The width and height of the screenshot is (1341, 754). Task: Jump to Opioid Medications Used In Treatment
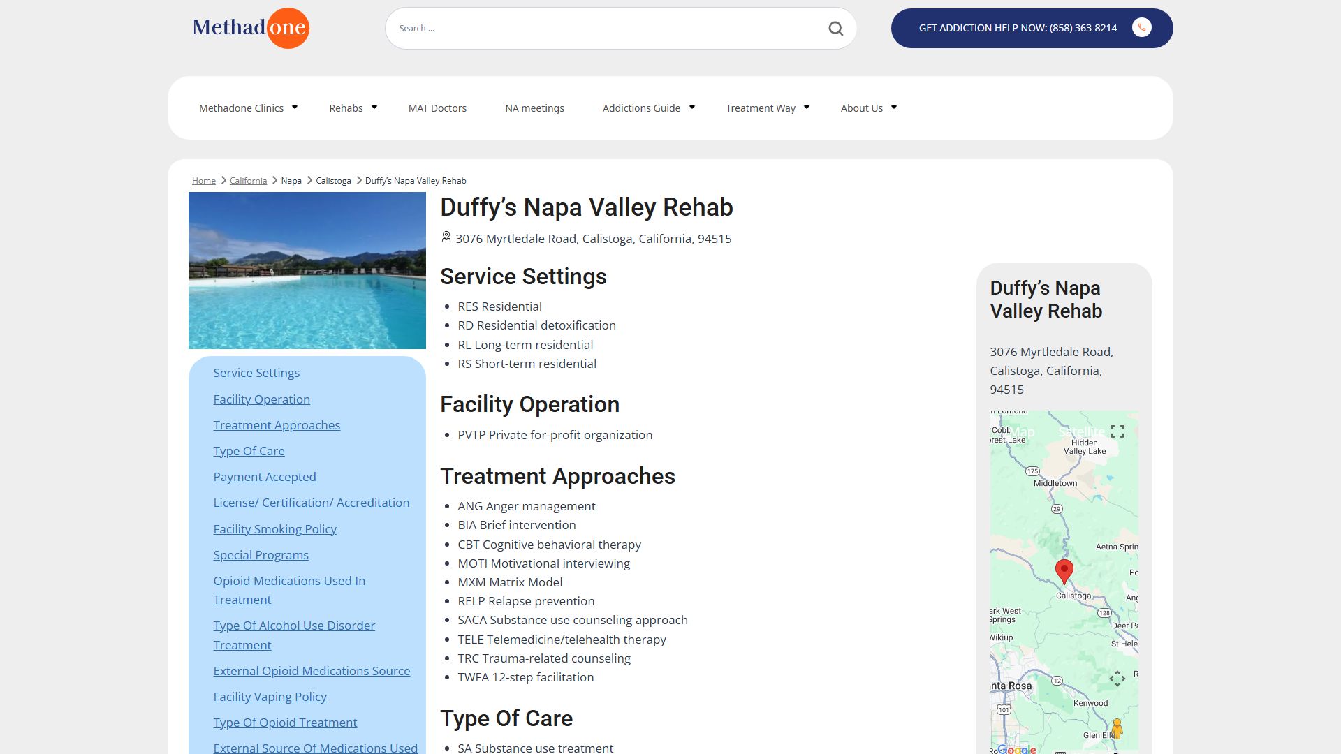289,591
